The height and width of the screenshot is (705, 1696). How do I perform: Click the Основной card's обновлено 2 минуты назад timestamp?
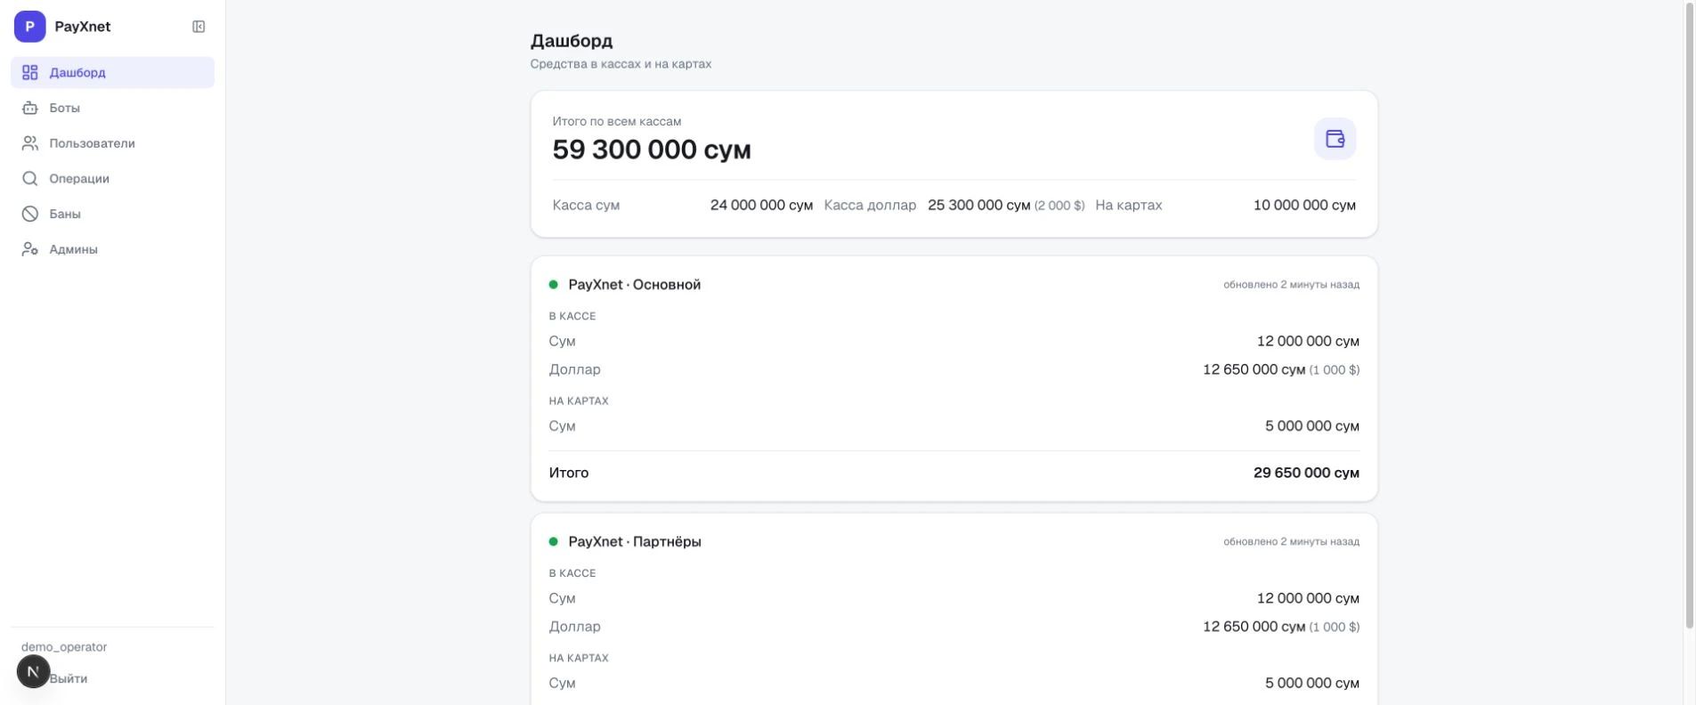pos(1291,285)
